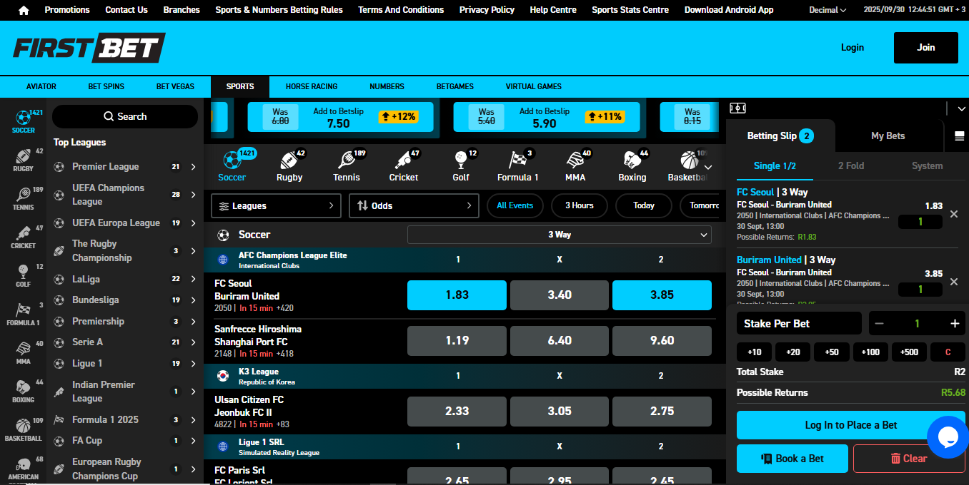Select the Boxing icon in the left sidebar
969x485 pixels.
point(24,389)
